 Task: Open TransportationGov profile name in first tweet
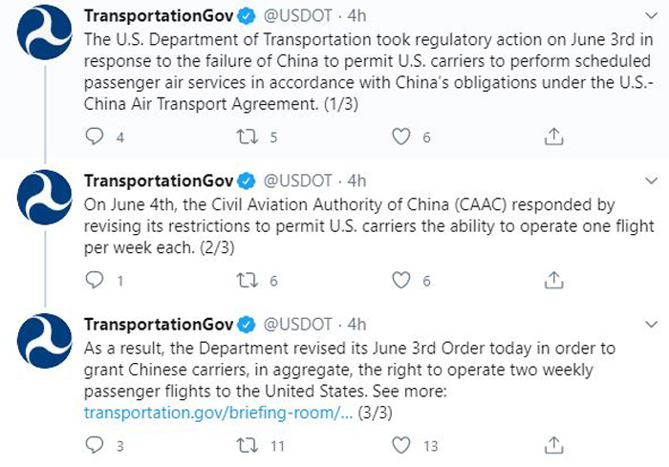(159, 16)
